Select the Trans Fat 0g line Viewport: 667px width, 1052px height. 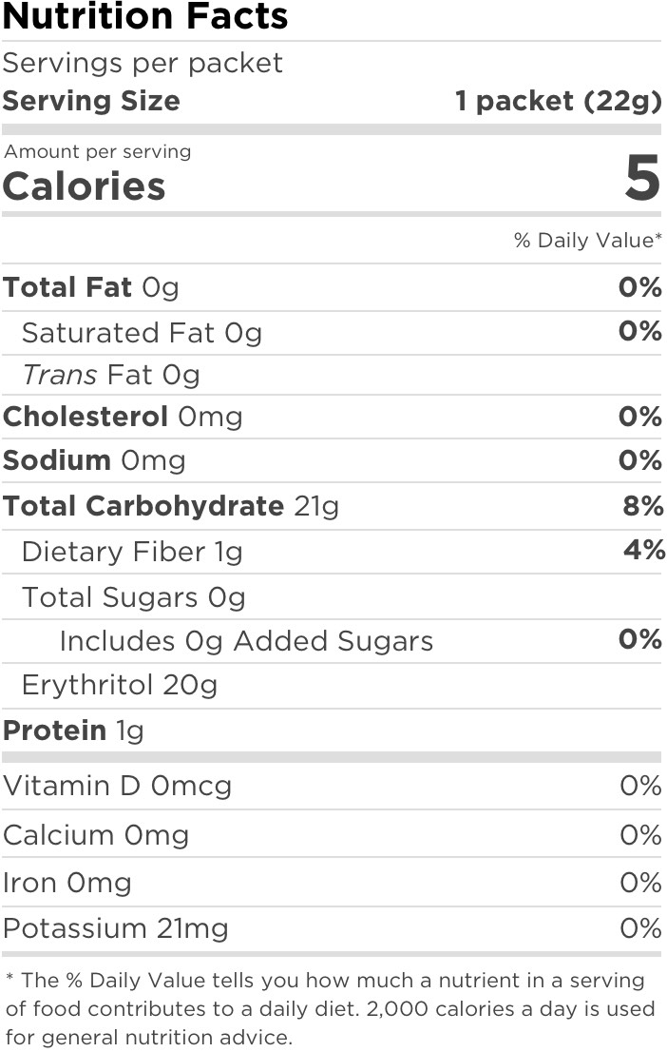(x=111, y=376)
